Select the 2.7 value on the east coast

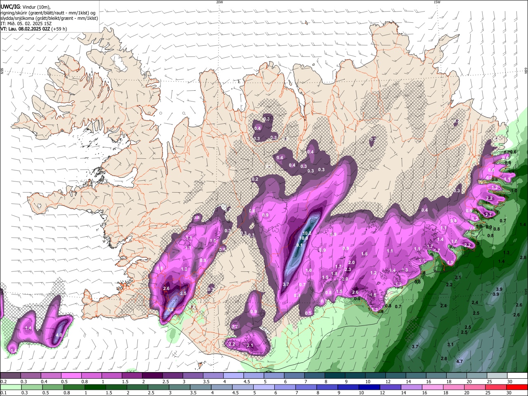click(488, 214)
